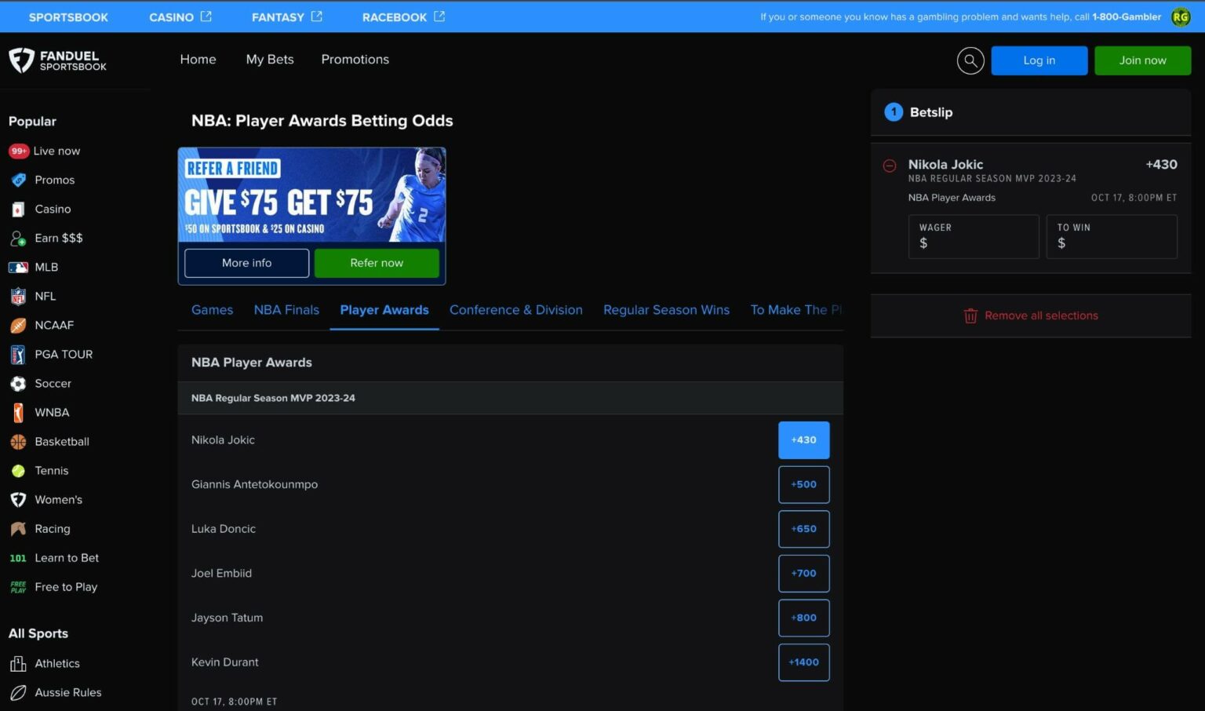Screen dimensions: 1205x711
Task: Click the red 99+ Live now badge
Action: coord(19,151)
